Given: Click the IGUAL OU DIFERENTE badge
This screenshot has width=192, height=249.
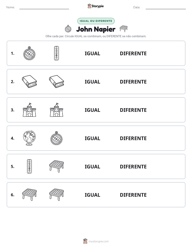Looking at the screenshot, I should tap(96, 21).
